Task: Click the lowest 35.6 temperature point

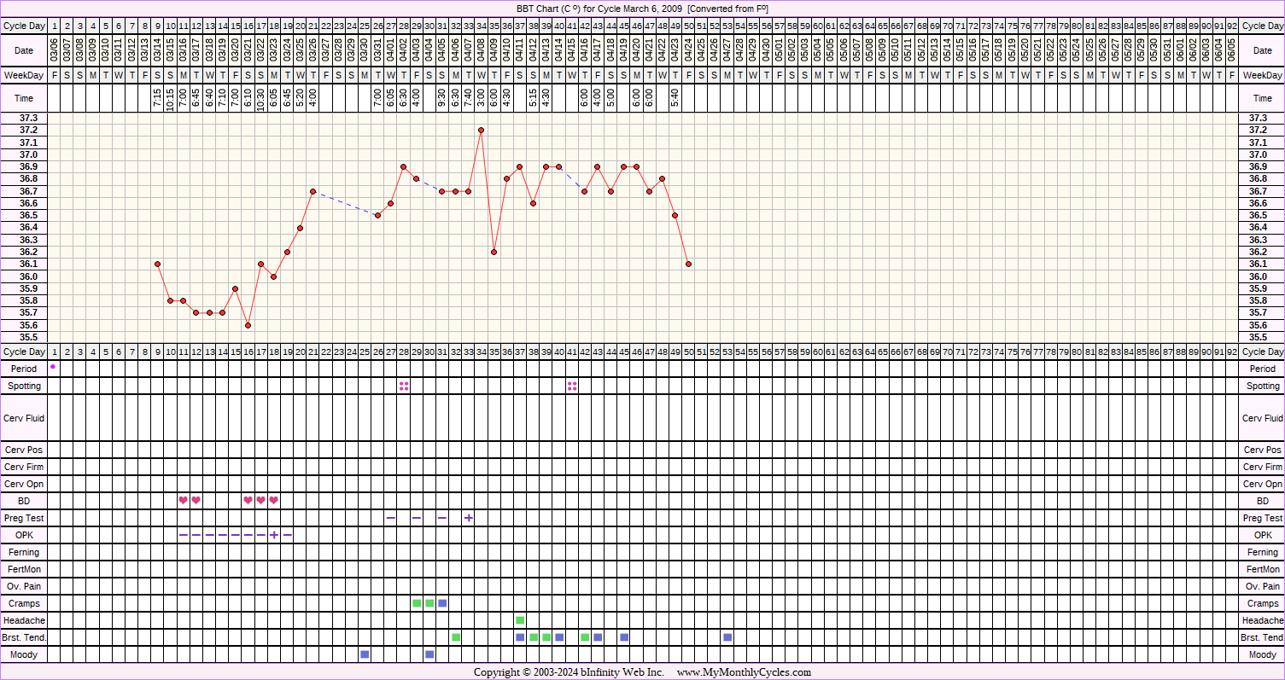Action: (248, 325)
